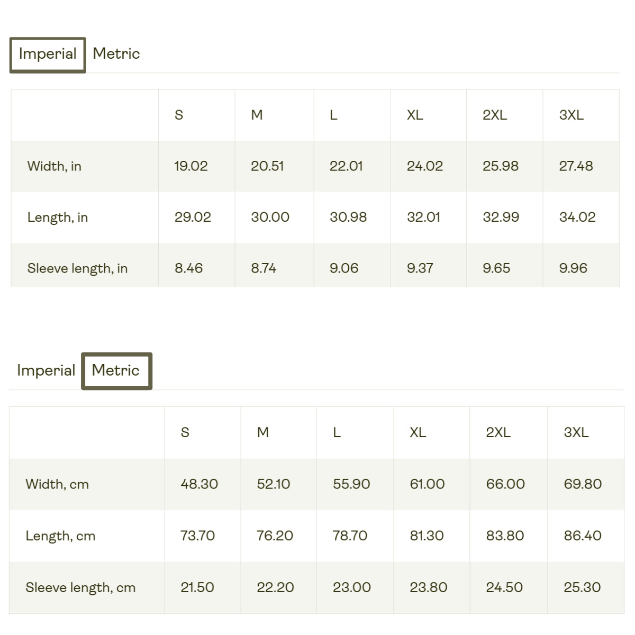Click the "Sleeve length, in" row label
Image resolution: width=635 pixels, height=635 pixels.
(x=77, y=268)
